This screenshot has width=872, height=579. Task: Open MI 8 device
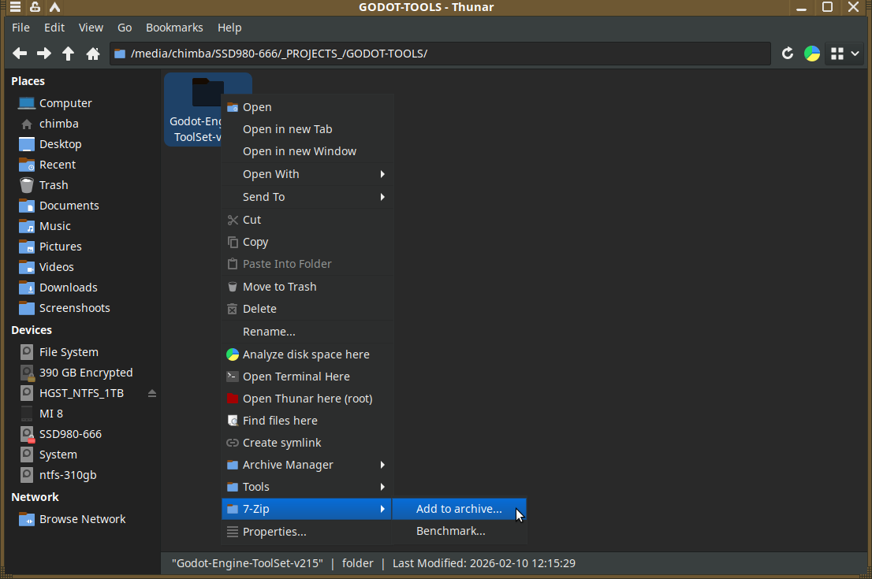tap(84, 414)
